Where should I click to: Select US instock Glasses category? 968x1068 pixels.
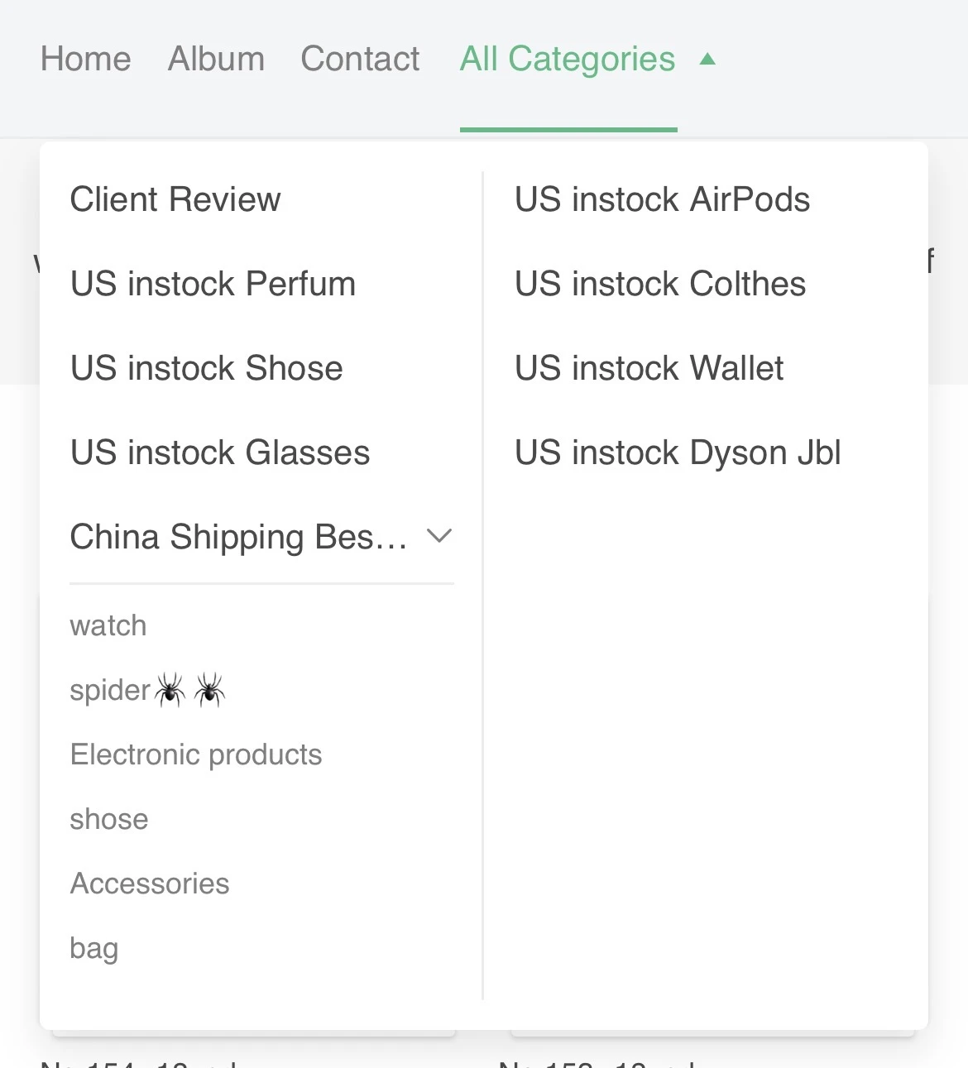(220, 453)
